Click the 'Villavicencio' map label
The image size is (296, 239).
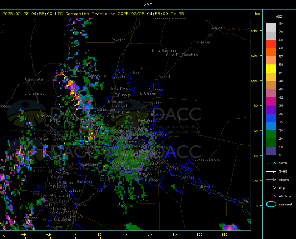pyautogui.click(x=73, y=70)
